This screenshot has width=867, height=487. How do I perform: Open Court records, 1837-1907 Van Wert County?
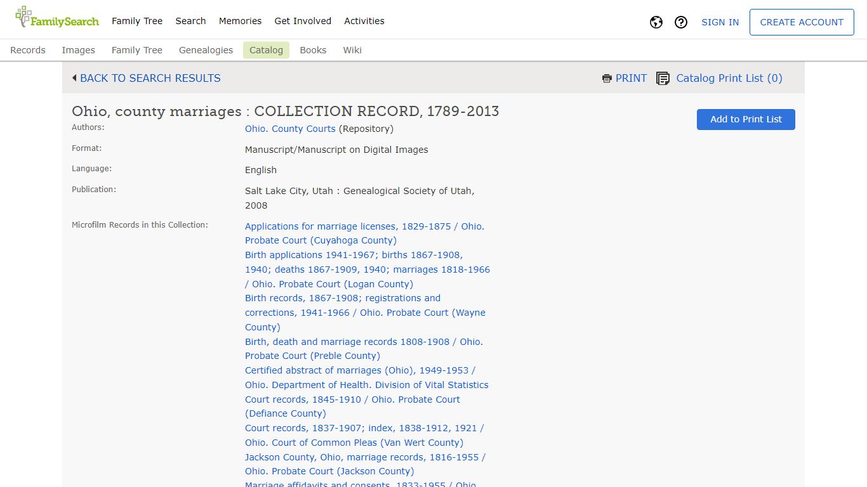(365, 435)
